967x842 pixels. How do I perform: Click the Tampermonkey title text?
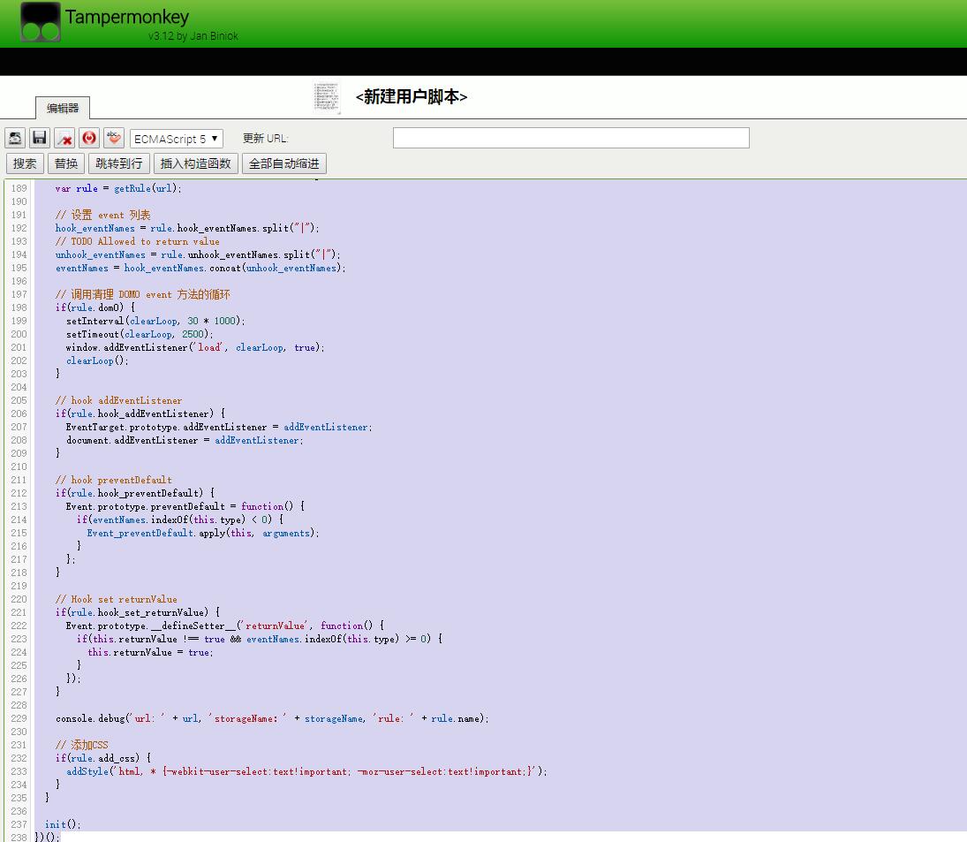127,17
